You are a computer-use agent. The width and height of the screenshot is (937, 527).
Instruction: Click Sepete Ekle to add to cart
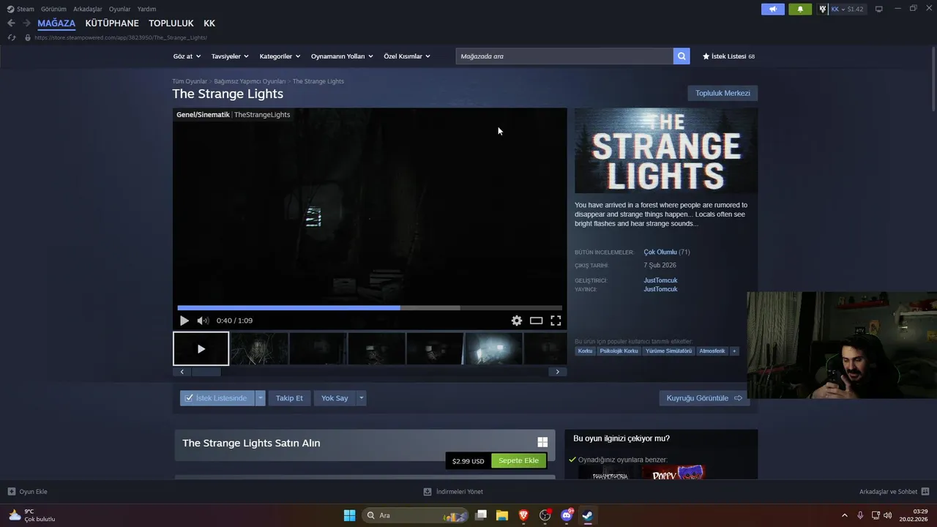point(518,461)
